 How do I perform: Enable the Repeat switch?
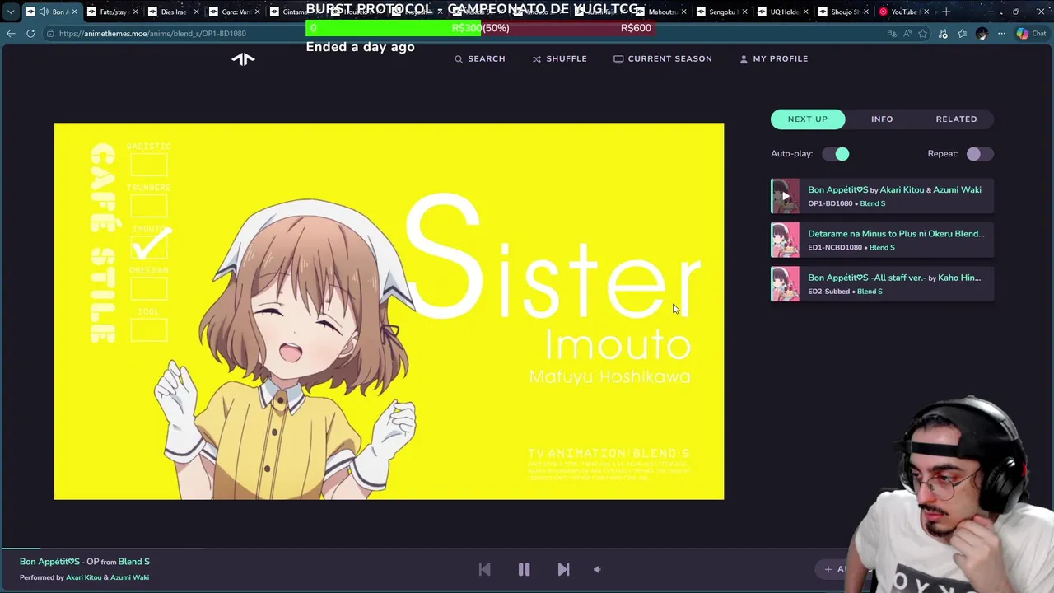click(x=980, y=154)
